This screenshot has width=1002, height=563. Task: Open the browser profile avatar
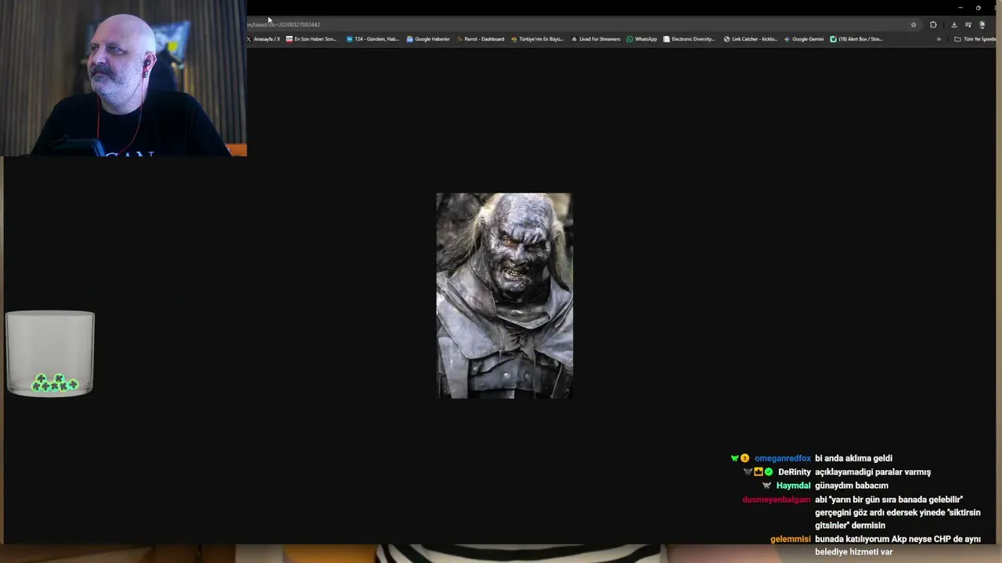pyautogui.click(x=982, y=25)
